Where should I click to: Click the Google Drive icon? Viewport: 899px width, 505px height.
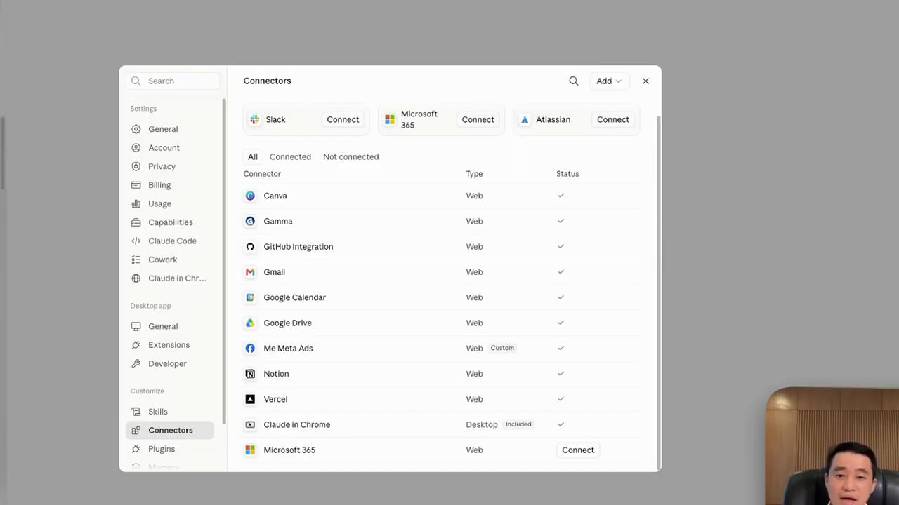point(250,323)
